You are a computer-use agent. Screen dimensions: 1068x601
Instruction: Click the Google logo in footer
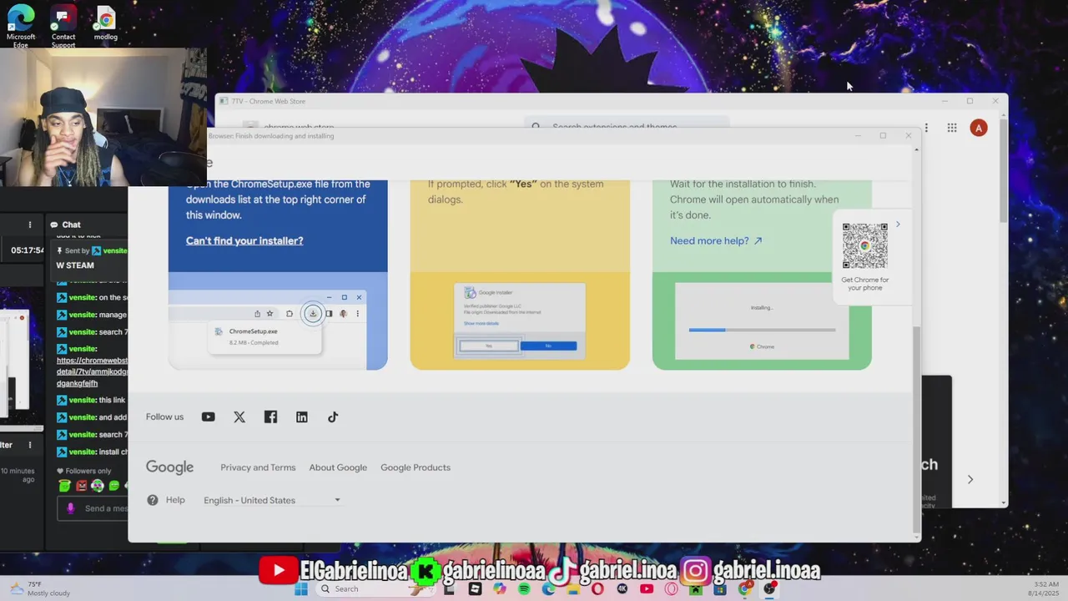pos(169,467)
